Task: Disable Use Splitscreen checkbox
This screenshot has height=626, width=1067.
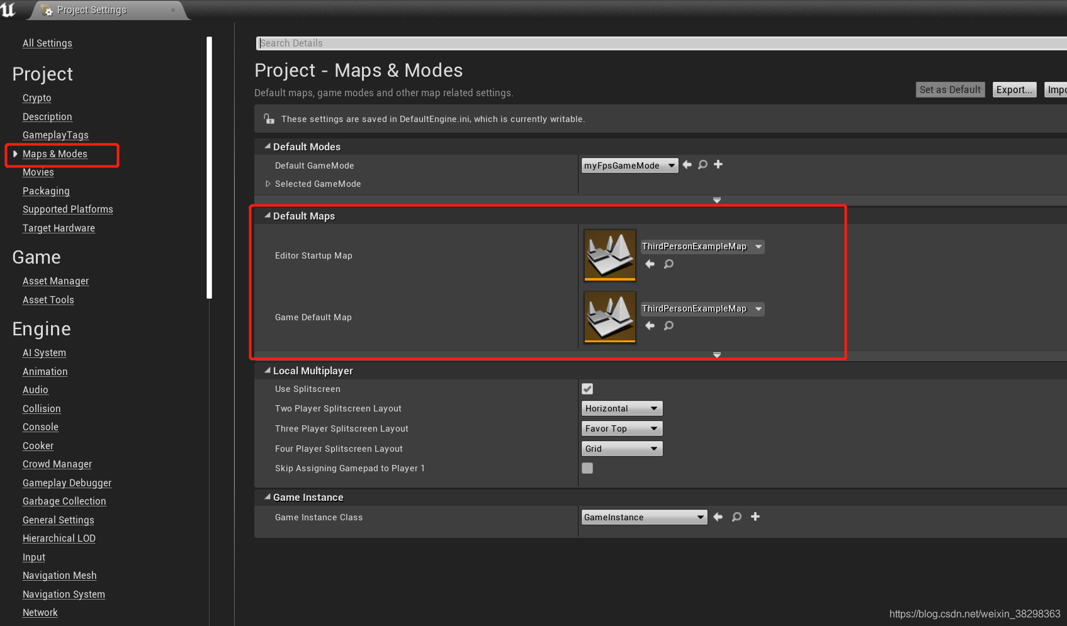Action: (x=587, y=389)
